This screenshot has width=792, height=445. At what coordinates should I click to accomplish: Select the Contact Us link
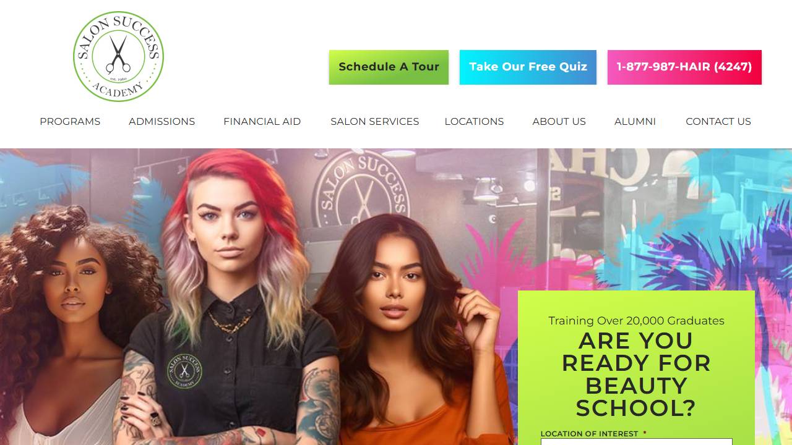point(718,122)
